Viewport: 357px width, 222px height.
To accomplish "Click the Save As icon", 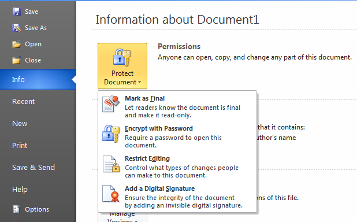I will click(17, 28).
